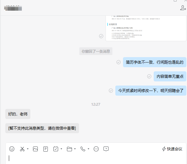Expand the screenshot tool dropdown arrow
Screen dimensions: 187x164
tap(28, 149)
